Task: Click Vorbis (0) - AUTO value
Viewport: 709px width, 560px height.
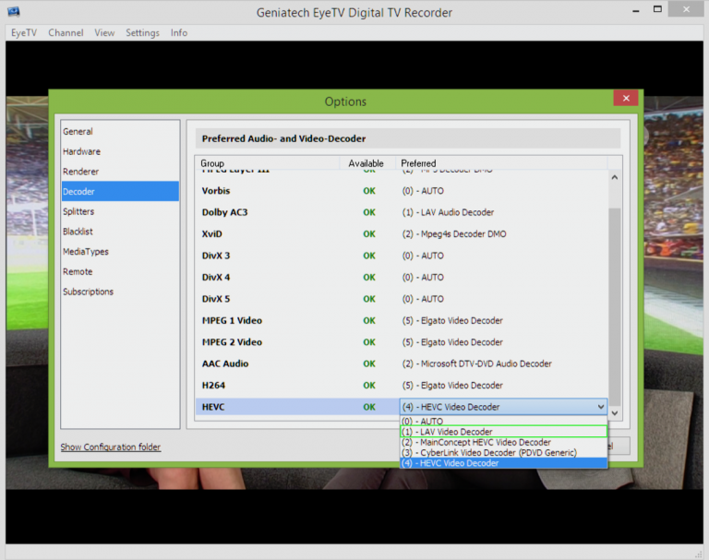Action: 423,191
